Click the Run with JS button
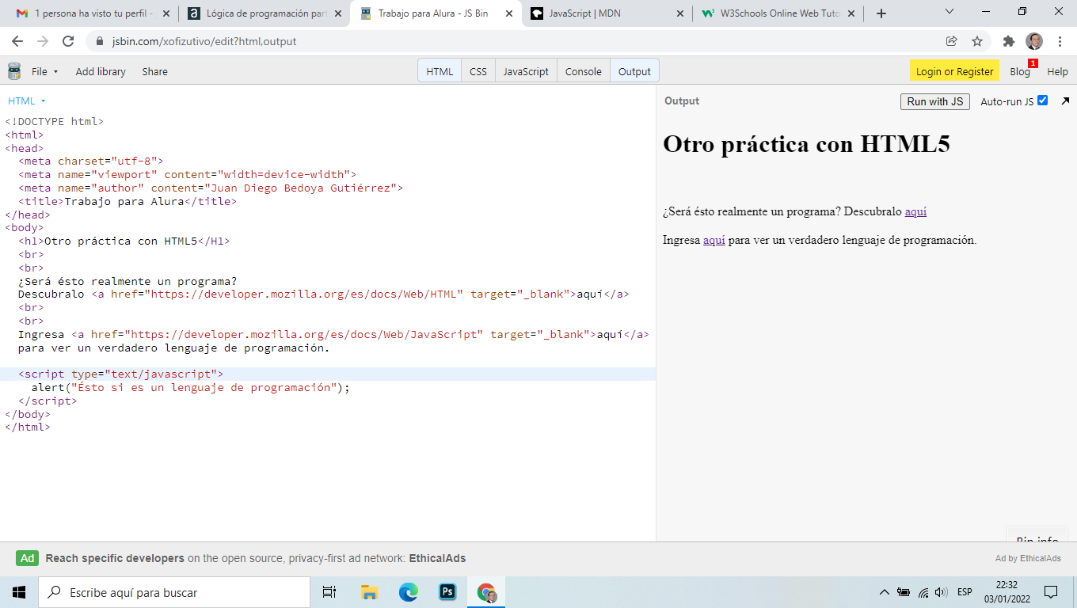 [x=935, y=101]
